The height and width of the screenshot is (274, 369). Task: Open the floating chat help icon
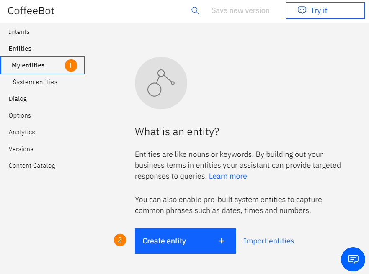[353, 259]
